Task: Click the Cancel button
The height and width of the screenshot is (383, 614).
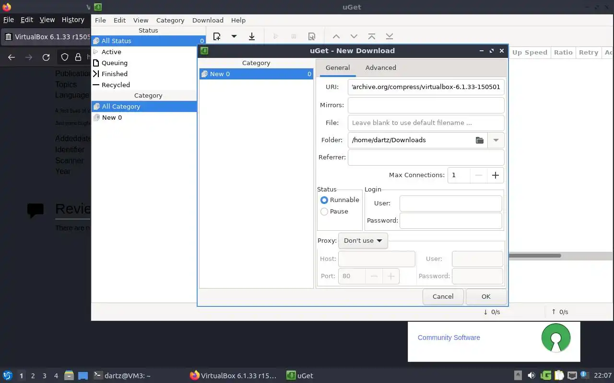Action: (x=443, y=296)
